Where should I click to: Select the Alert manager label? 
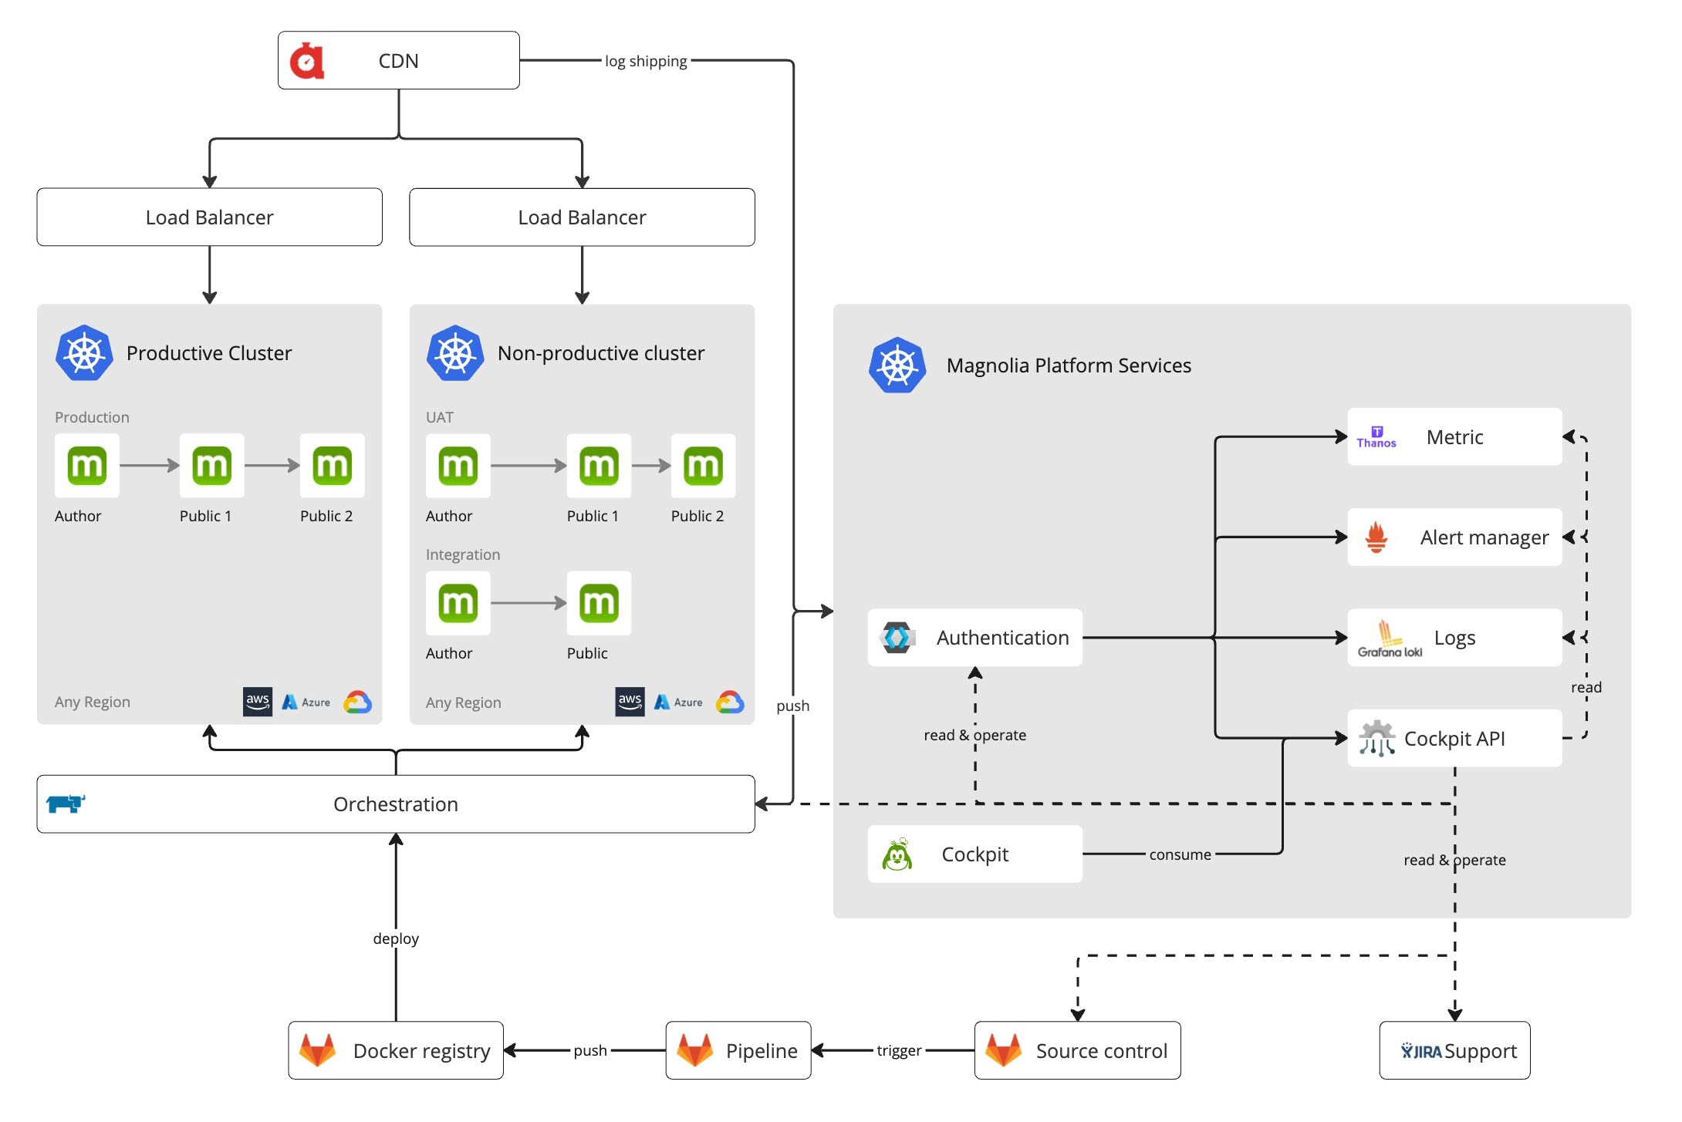pyautogui.click(x=1484, y=537)
